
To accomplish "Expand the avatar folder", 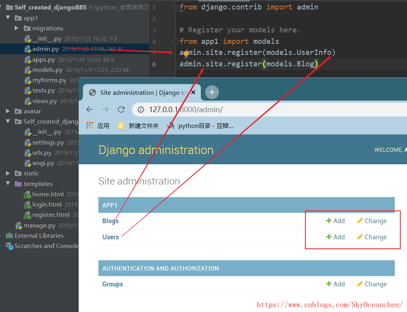I will (x=8, y=111).
